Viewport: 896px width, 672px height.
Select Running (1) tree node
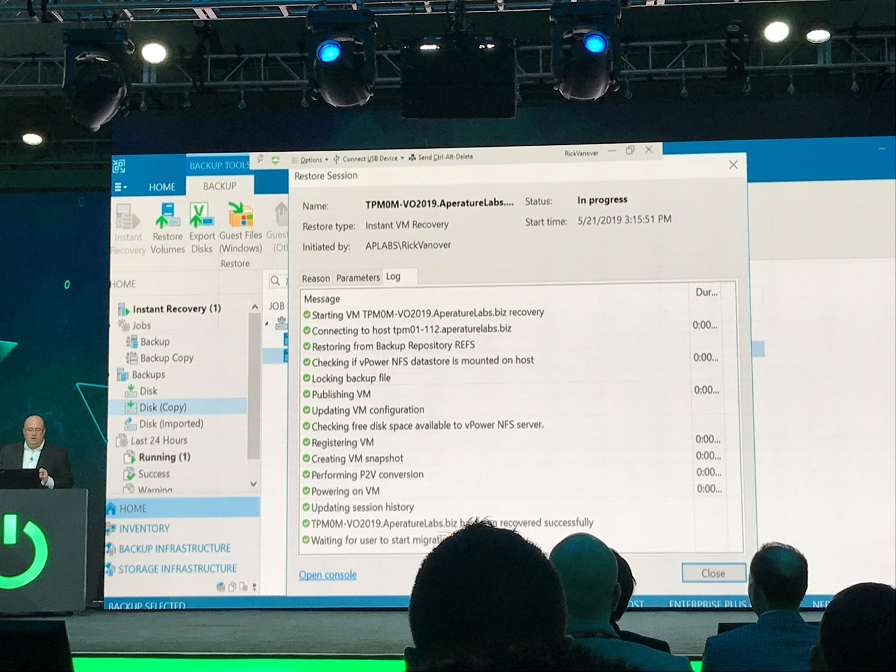click(164, 456)
